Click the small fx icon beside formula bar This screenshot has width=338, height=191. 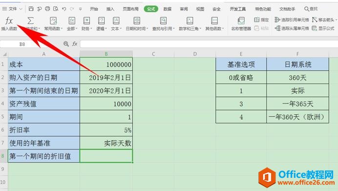(75, 44)
